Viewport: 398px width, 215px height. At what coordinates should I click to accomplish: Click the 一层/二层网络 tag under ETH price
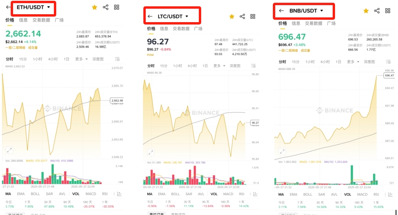pos(15,47)
